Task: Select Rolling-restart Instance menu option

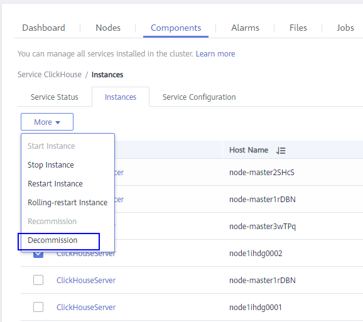Action: 67,202
